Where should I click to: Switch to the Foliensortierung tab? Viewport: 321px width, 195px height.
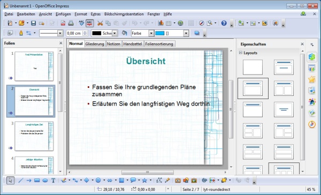(x=159, y=44)
